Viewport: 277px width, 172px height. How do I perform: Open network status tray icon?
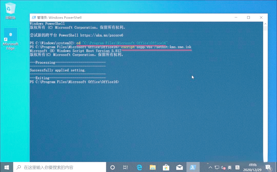217,167
